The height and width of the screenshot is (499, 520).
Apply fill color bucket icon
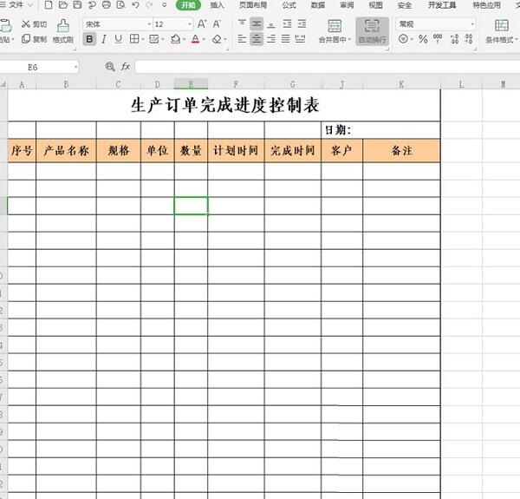point(175,39)
